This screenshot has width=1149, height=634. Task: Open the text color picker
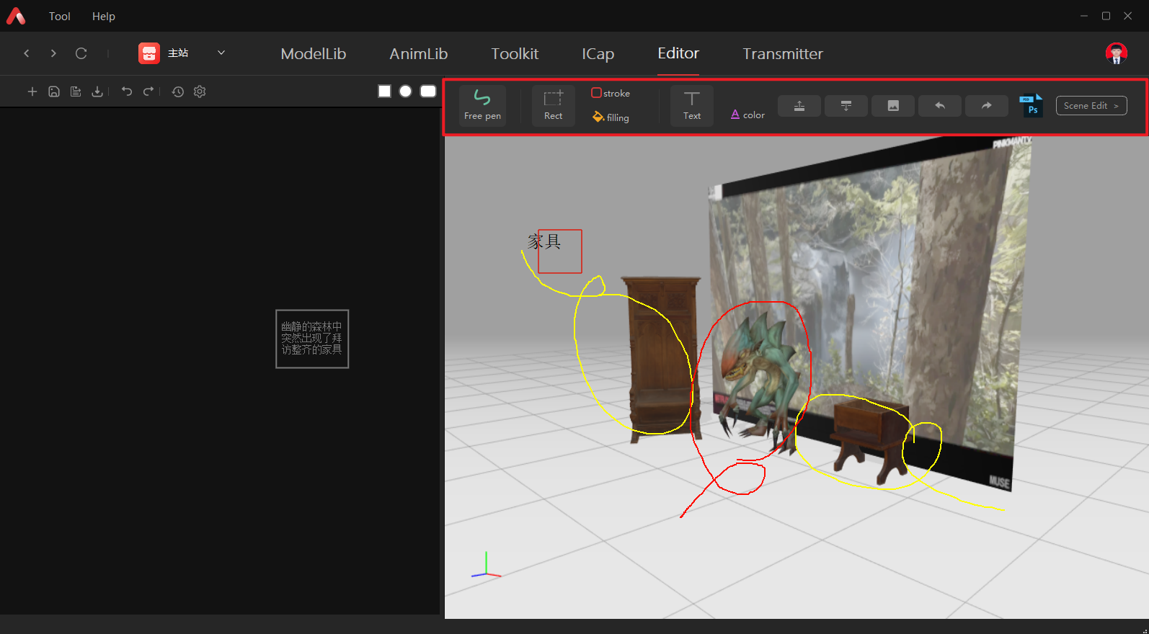tap(747, 115)
